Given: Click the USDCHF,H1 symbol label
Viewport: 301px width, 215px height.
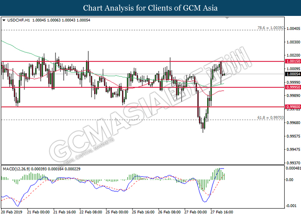Looking at the screenshot, I should [x=18, y=20].
